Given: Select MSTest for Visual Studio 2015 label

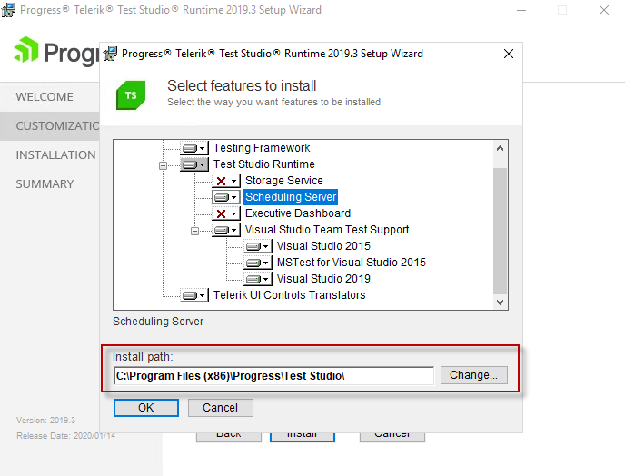Looking at the screenshot, I should (352, 263).
